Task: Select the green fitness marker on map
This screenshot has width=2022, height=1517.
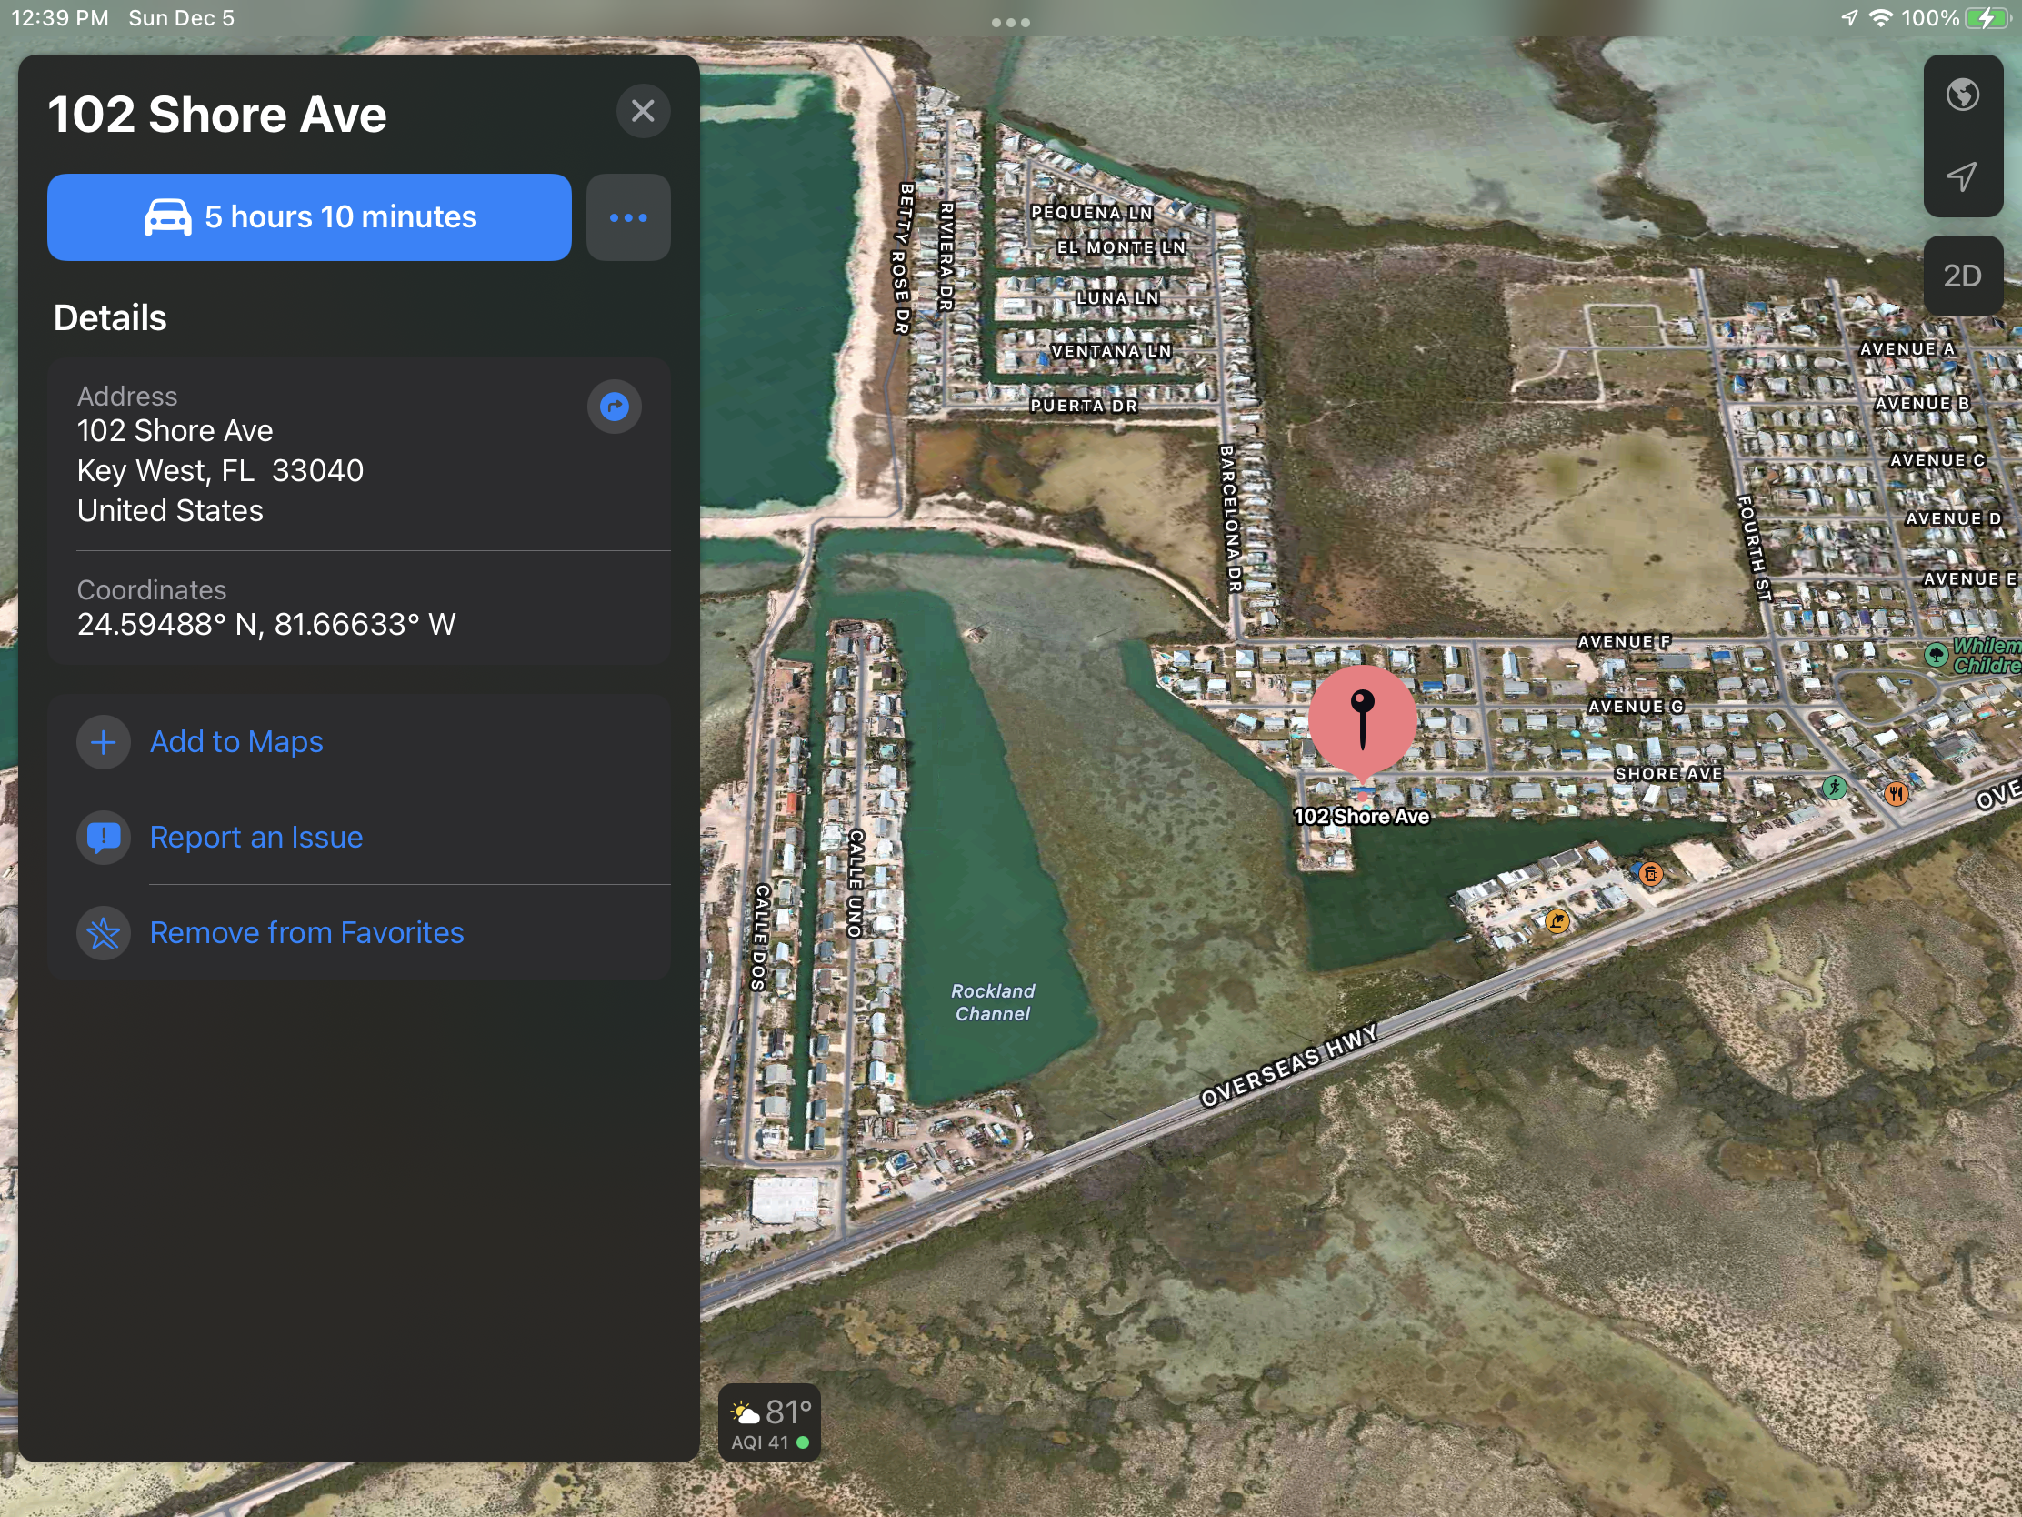Action: (1834, 788)
